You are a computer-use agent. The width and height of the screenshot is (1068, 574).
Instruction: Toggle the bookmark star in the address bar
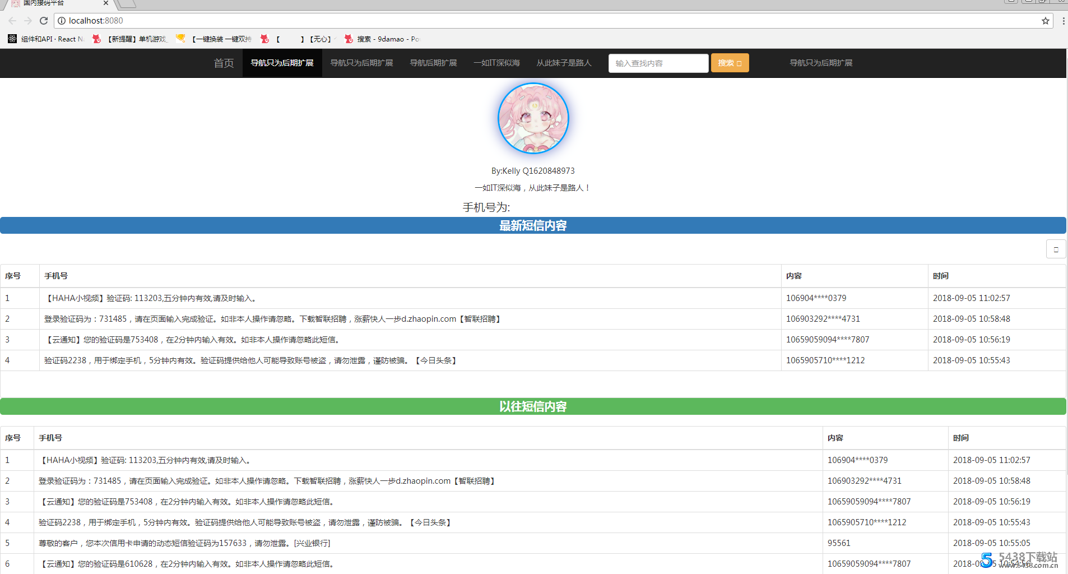click(1045, 21)
